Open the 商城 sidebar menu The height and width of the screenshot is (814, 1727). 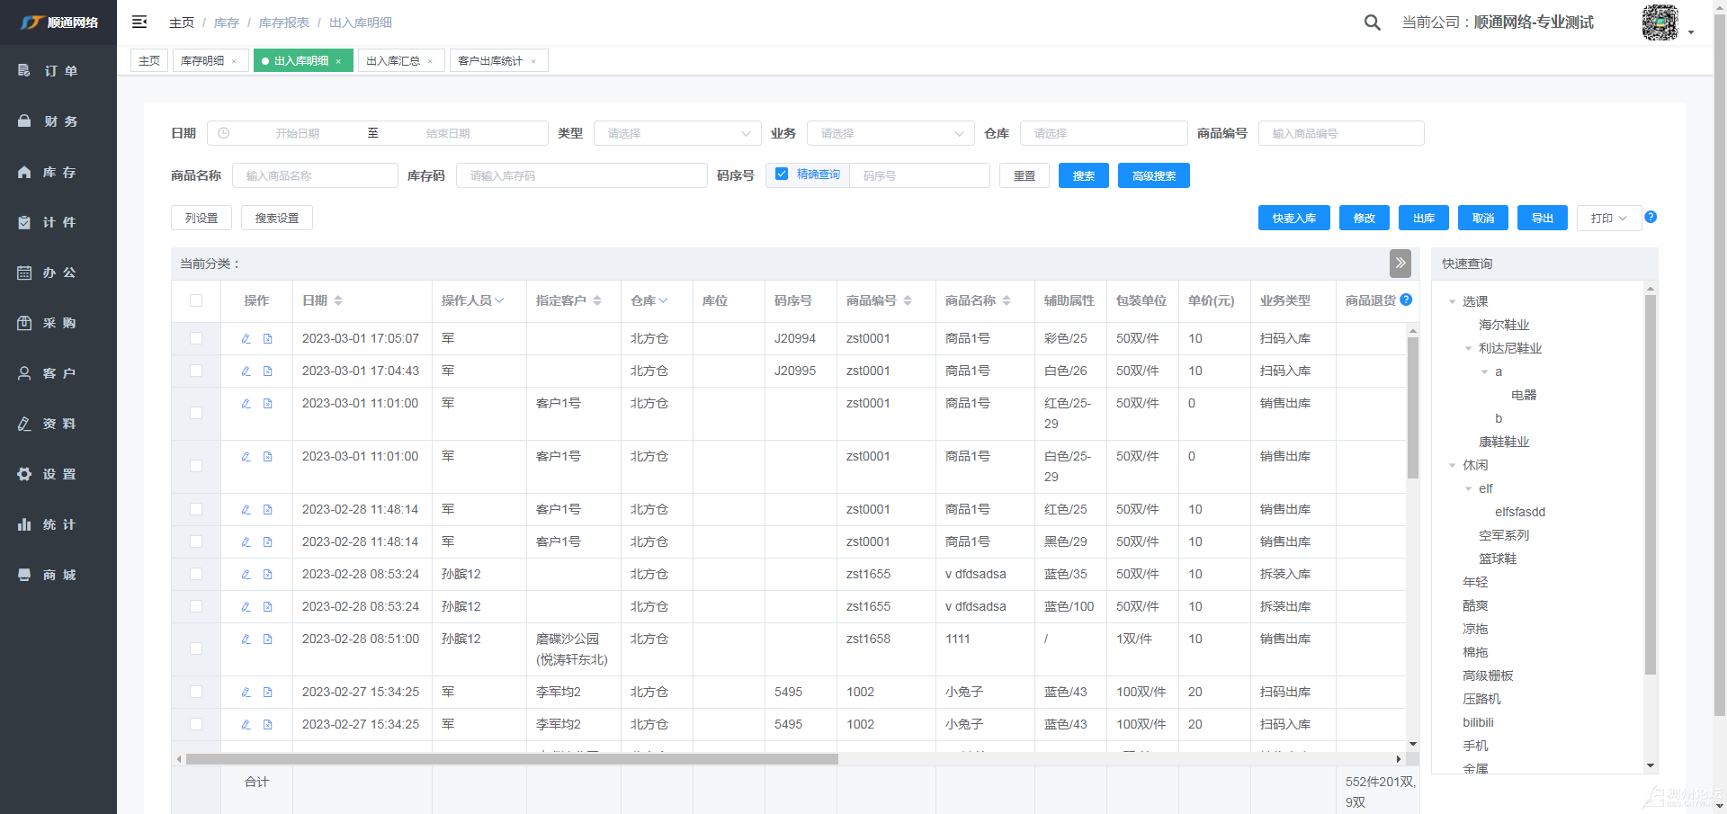point(58,575)
